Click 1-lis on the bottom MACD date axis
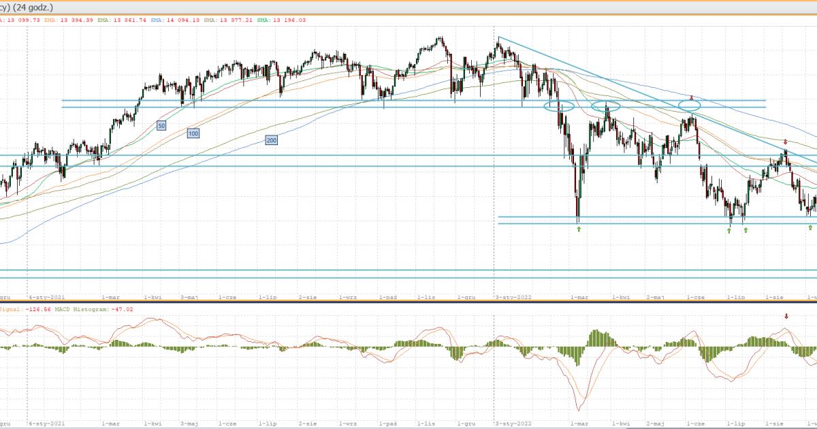Screen dimensions: 817x429 tap(426, 423)
